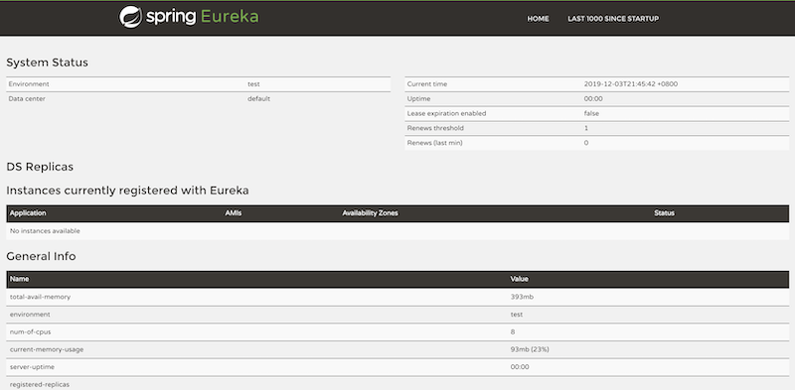Select Instances currently registered with Eureka heading
The width and height of the screenshot is (795, 390).
128,191
